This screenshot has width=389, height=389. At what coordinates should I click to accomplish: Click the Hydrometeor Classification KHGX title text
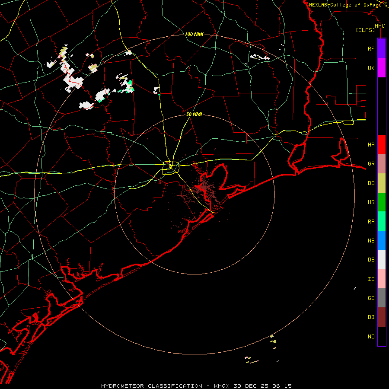tap(196, 386)
